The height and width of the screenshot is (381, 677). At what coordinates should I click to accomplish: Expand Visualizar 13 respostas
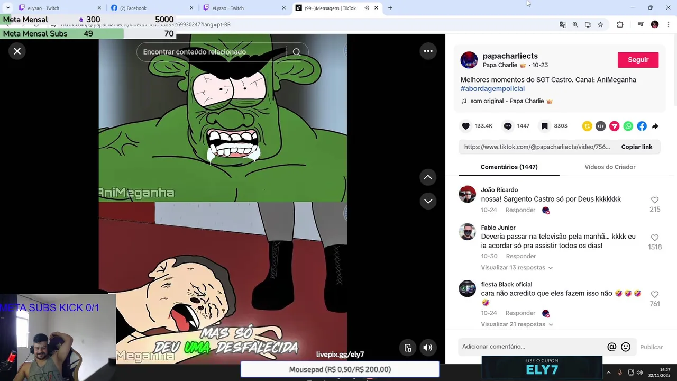(x=517, y=268)
